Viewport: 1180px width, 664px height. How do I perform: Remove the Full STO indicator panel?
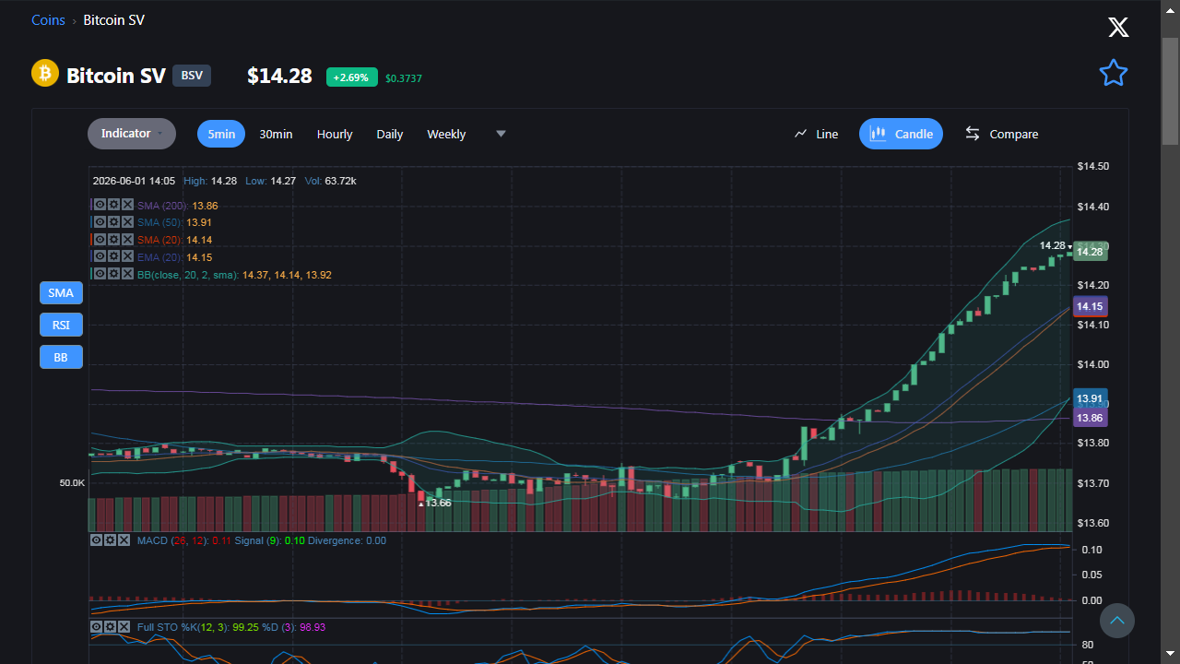click(124, 626)
